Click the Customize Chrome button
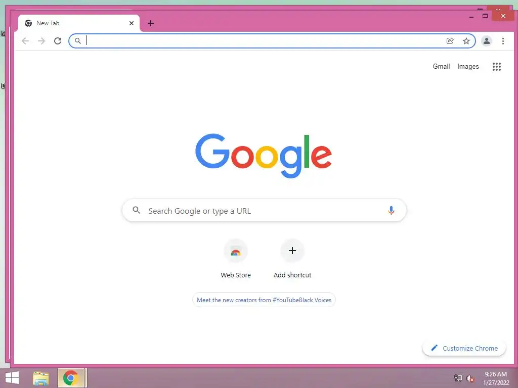This screenshot has width=518, height=388. click(x=464, y=348)
